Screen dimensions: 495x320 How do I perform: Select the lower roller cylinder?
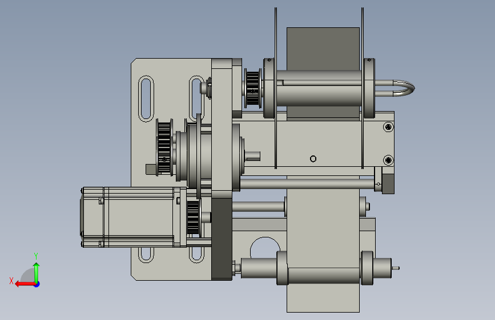[x=323, y=275]
